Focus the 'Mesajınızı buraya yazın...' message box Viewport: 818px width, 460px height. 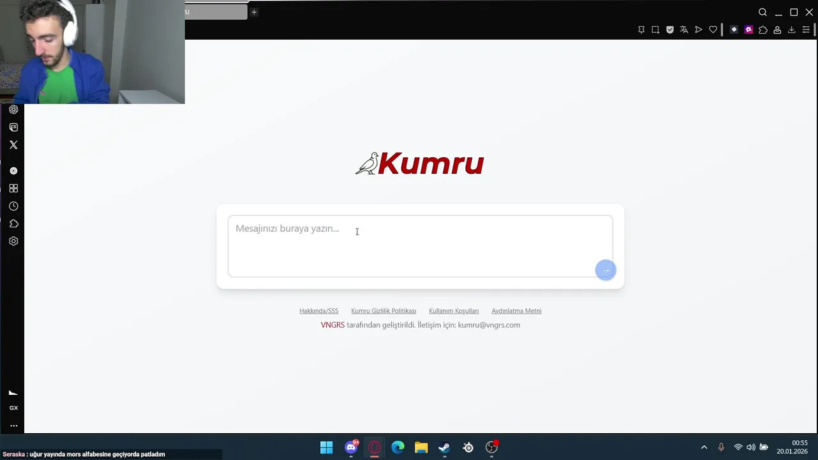coord(421,246)
